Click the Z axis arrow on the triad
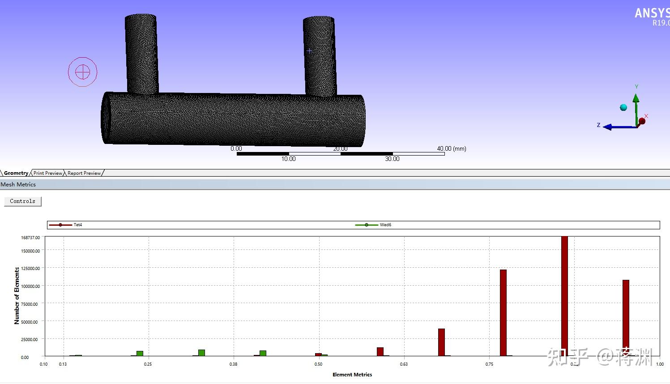This screenshot has width=670, height=384. [x=607, y=127]
